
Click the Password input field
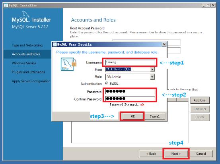pos(130,91)
